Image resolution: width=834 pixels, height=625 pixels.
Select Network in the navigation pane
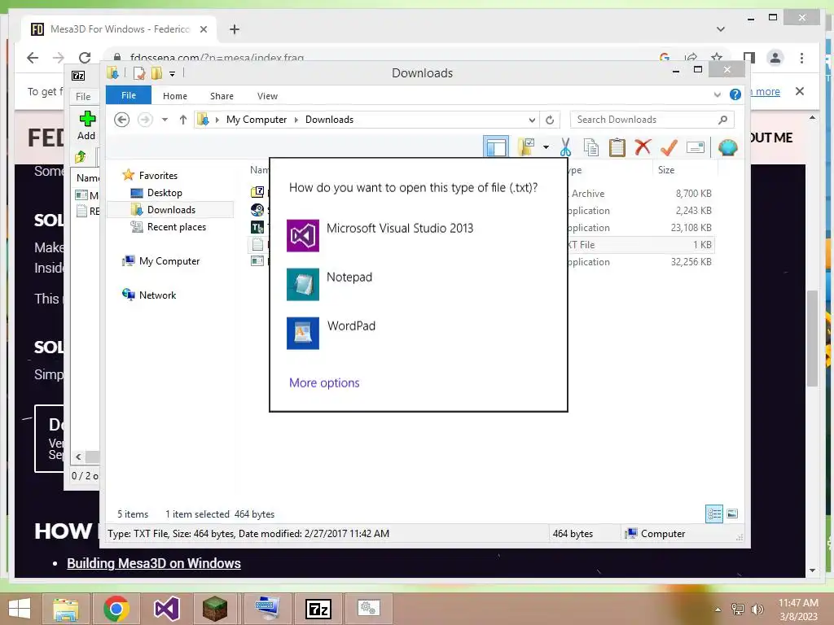coord(157,295)
